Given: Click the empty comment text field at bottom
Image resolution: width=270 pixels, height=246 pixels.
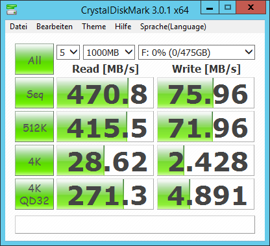Looking at the screenshot, I should click(135, 225).
